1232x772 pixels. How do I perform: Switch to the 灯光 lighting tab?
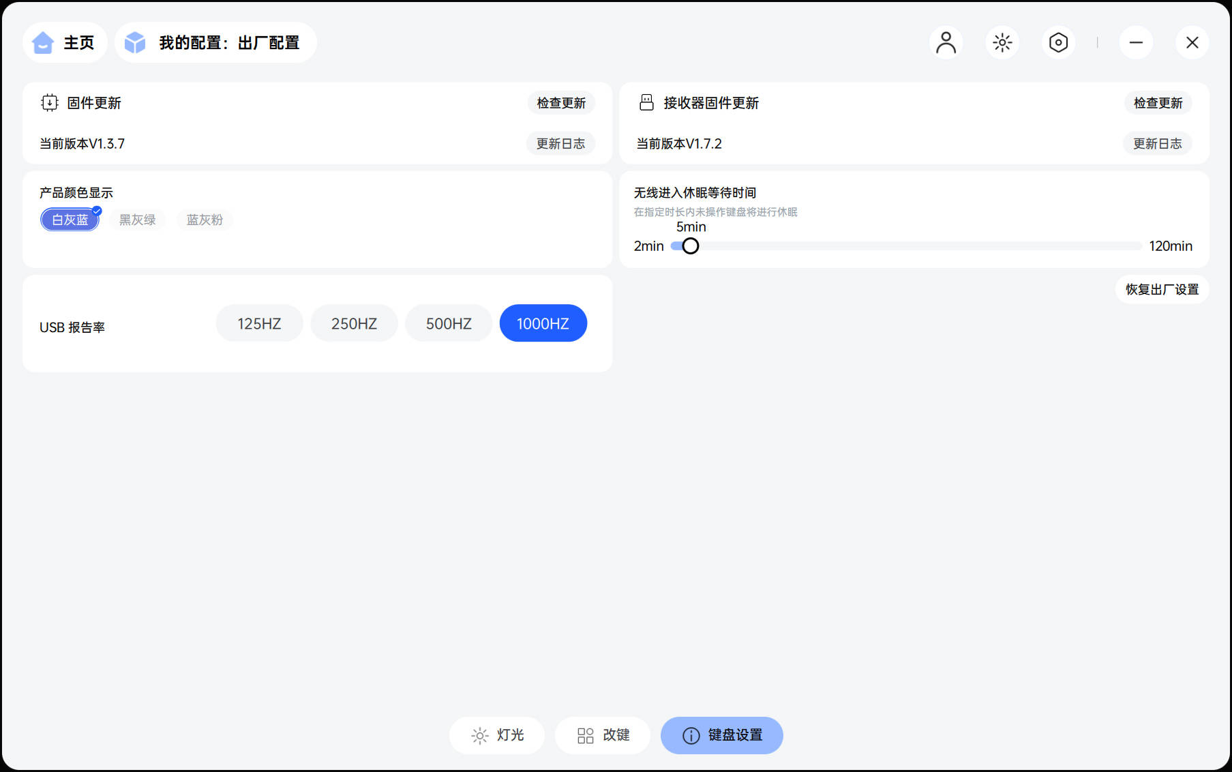[497, 735]
